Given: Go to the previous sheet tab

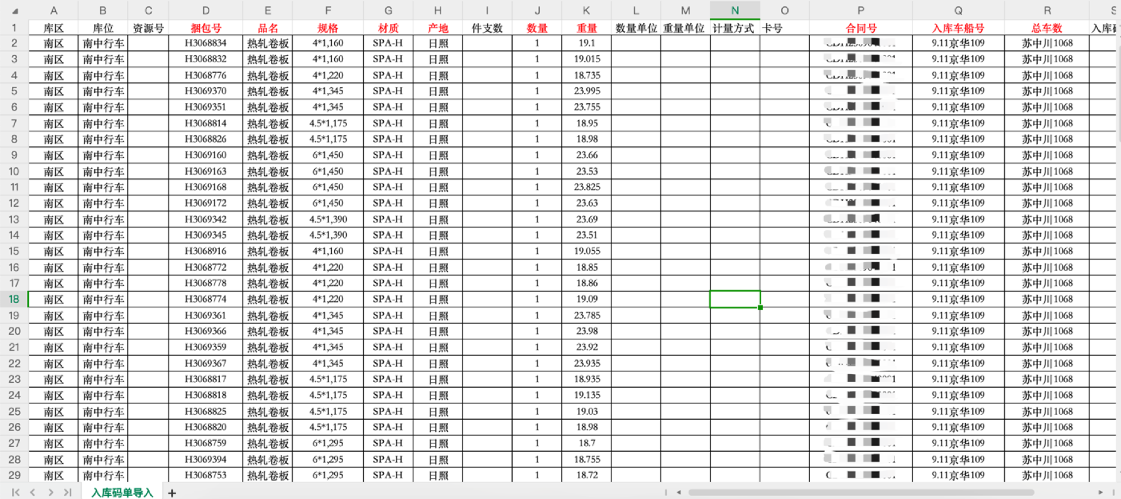Looking at the screenshot, I should [x=33, y=492].
